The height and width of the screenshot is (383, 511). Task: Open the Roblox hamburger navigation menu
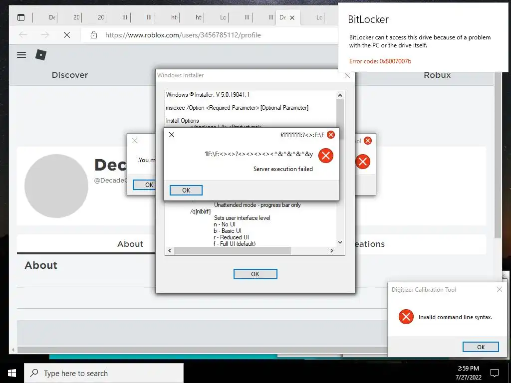(x=21, y=55)
